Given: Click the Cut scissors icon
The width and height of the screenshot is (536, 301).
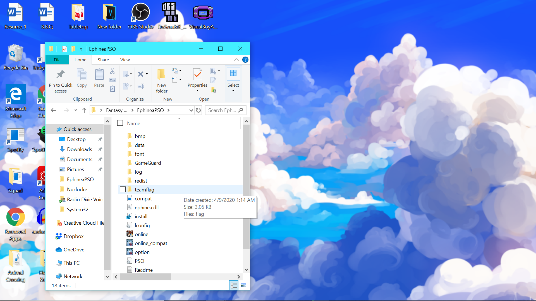Looking at the screenshot, I should [112, 71].
